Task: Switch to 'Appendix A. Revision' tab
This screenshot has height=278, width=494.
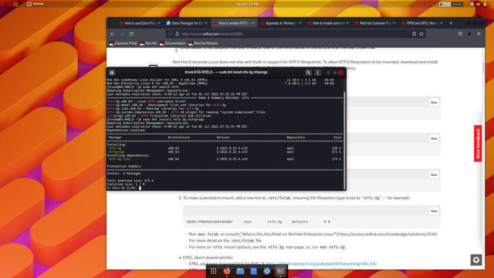Action: pos(281,23)
